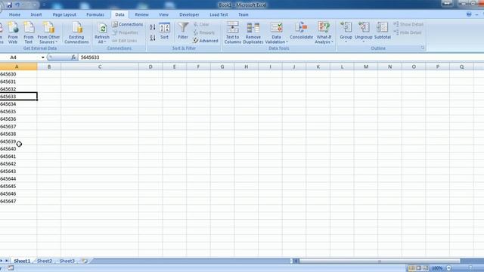This screenshot has height=272, width=484.
Task: Click the Save icon in quick access toolbar
Action: [x=9, y=5]
